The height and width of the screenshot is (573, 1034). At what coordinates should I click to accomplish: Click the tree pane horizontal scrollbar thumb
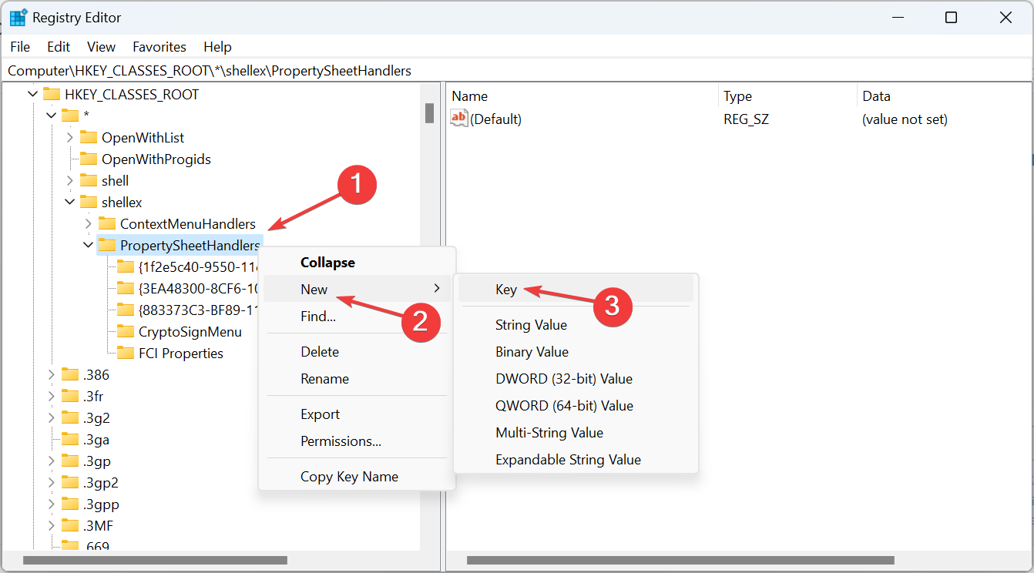coord(156,561)
